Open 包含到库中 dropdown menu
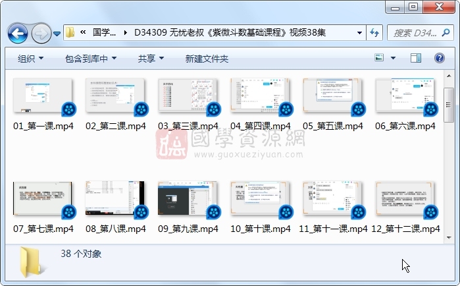The height and width of the screenshot is (286, 460). [x=91, y=59]
